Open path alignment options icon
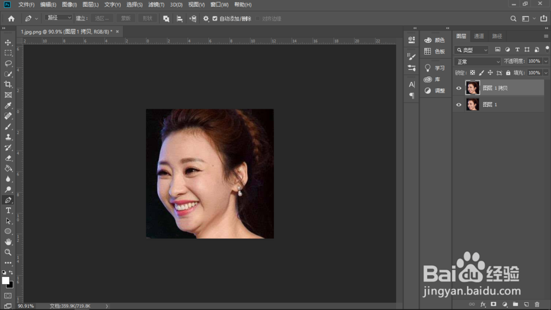 click(180, 19)
